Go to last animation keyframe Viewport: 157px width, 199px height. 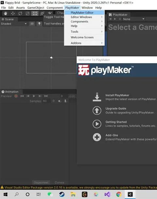(x=46, y=96)
